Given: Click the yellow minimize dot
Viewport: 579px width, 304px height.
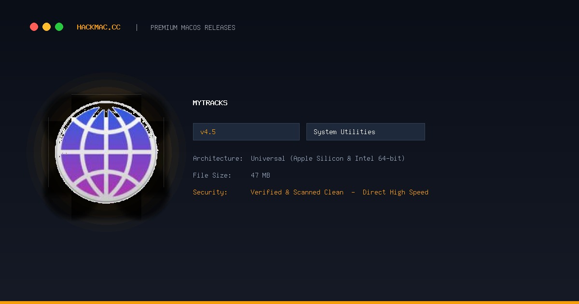Looking at the screenshot, I should pos(46,27).
